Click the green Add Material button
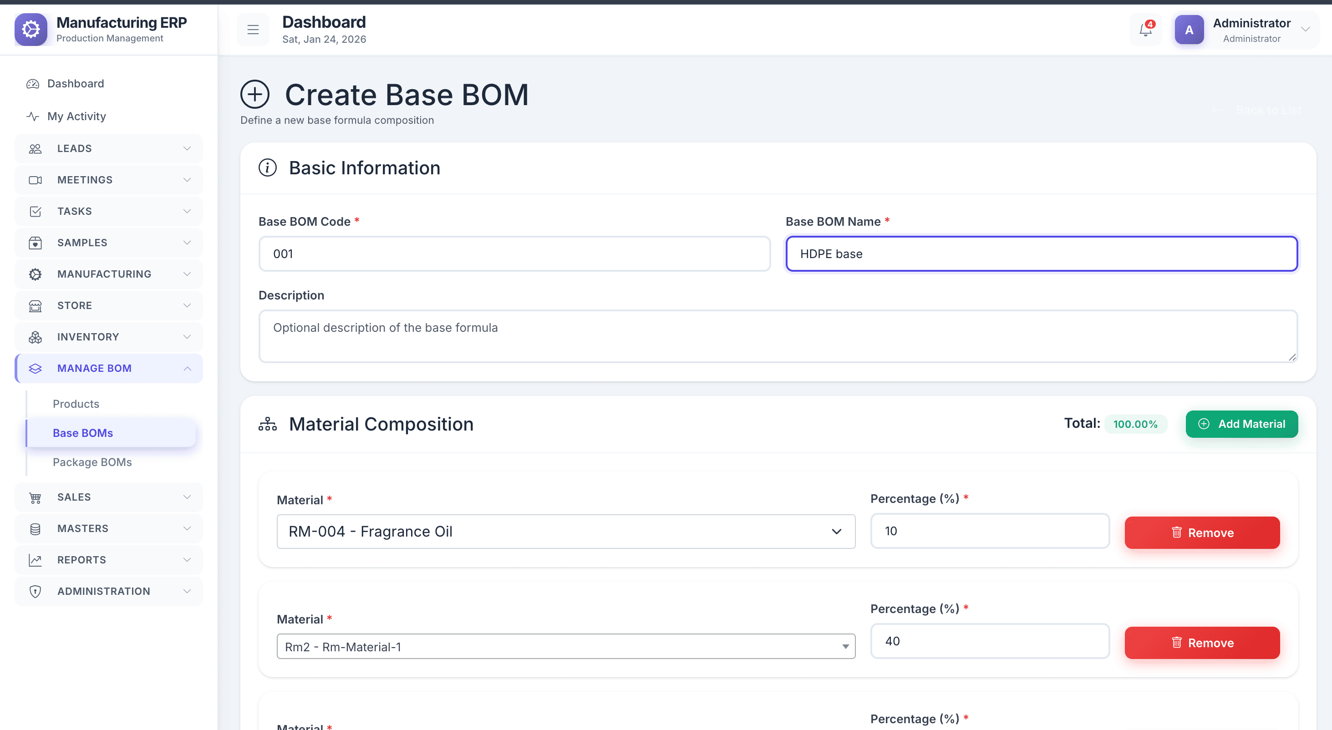 (1241, 424)
